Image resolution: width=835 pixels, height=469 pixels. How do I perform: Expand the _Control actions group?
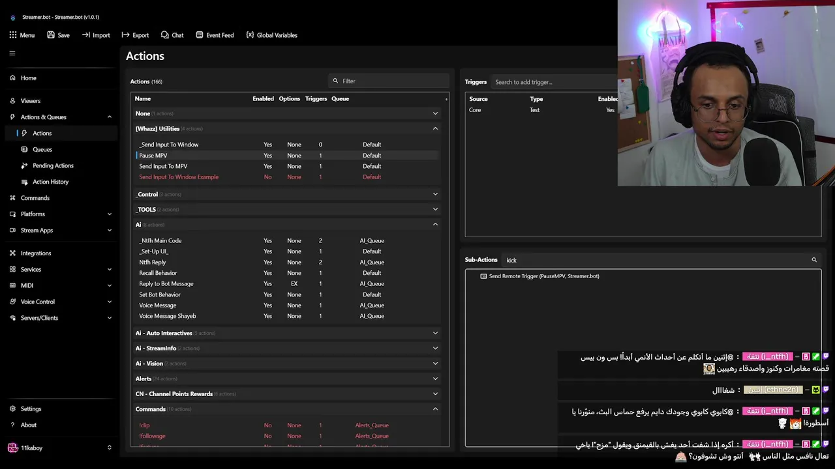coord(435,194)
